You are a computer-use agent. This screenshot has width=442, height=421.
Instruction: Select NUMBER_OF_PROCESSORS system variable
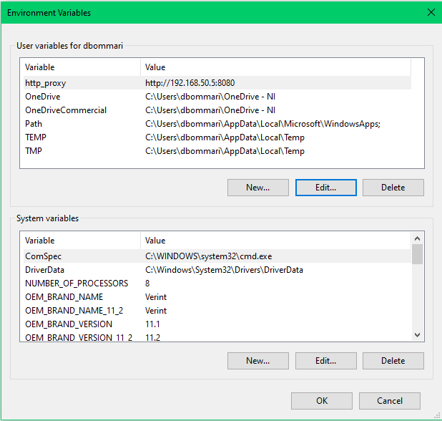217,284
